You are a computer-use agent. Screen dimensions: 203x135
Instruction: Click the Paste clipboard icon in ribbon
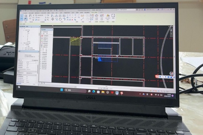tap(30, 16)
